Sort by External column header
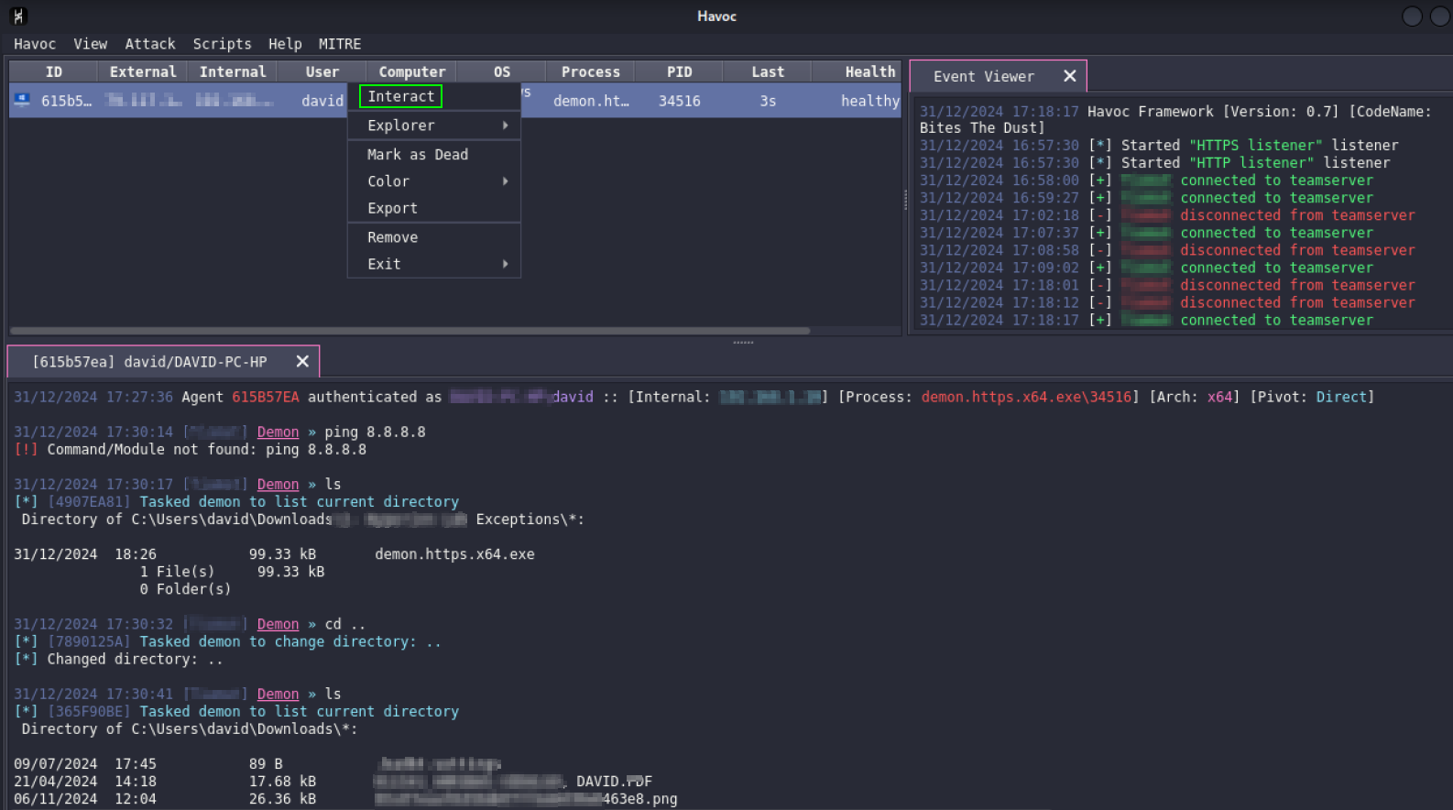This screenshot has width=1453, height=810. point(142,71)
